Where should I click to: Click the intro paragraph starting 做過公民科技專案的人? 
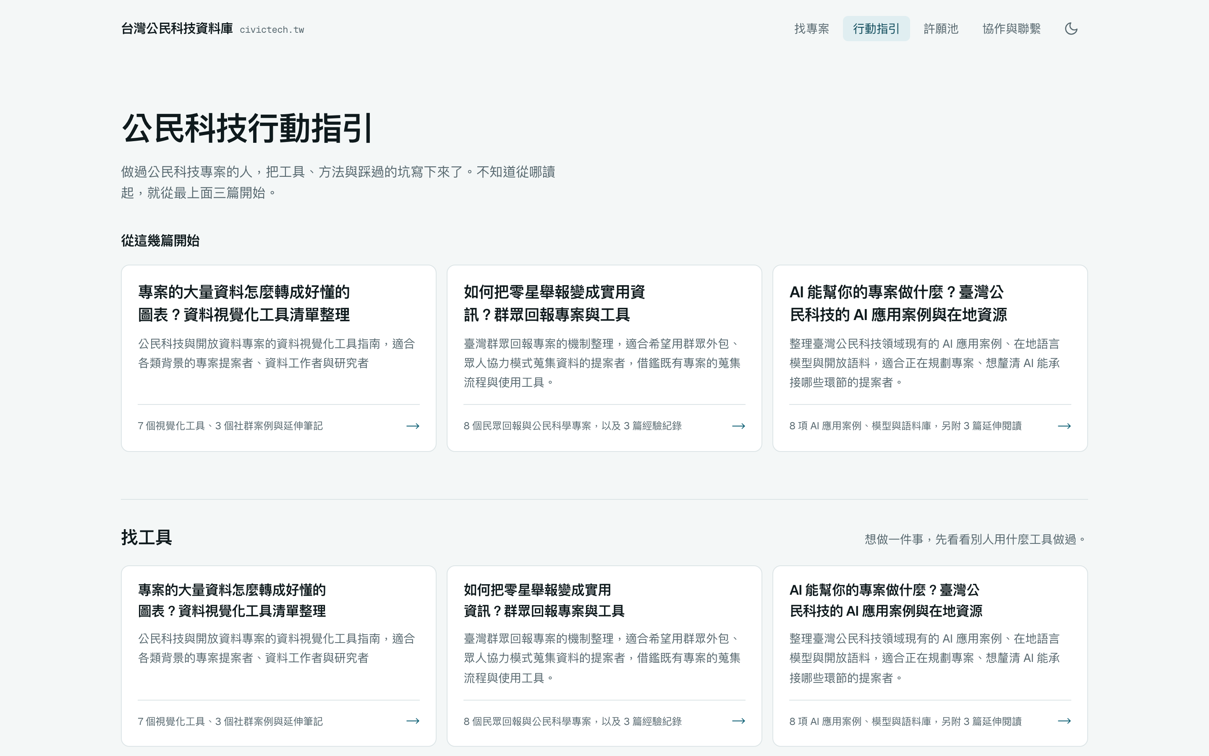(x=338, y=183)
